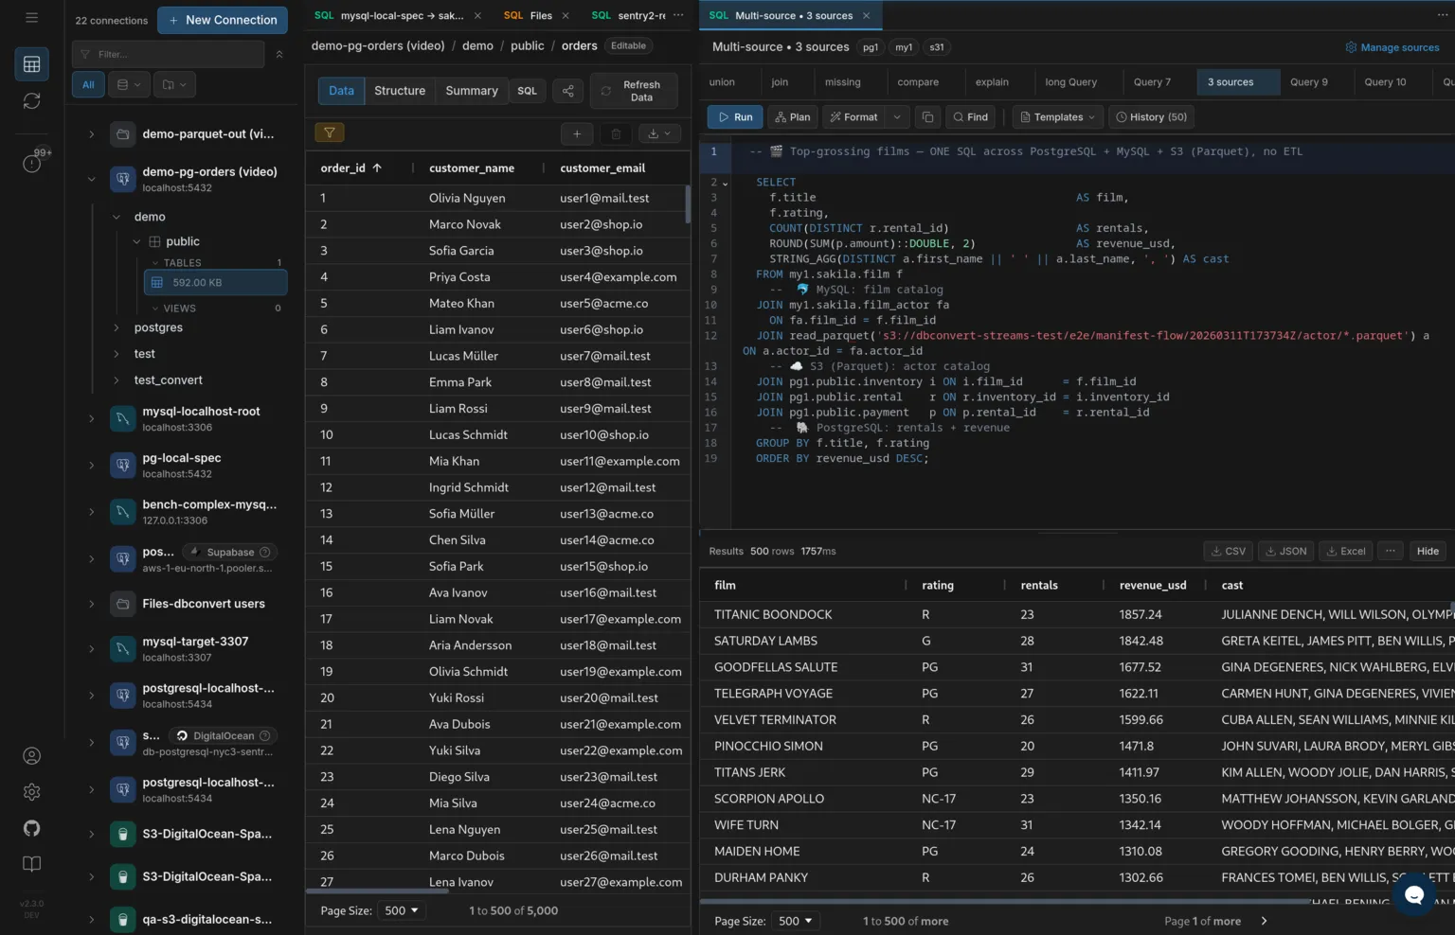Select the database explorer grid icon in sidebar

(x=31, y=64)
